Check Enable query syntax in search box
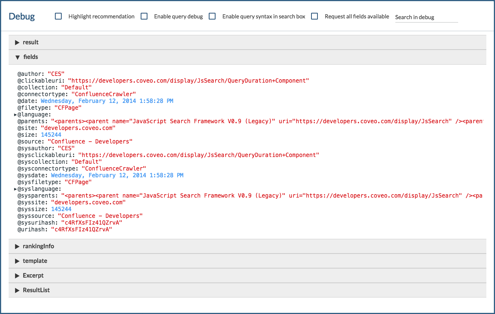The width and height of the screenshot is (495, 314). coord(212,16)
